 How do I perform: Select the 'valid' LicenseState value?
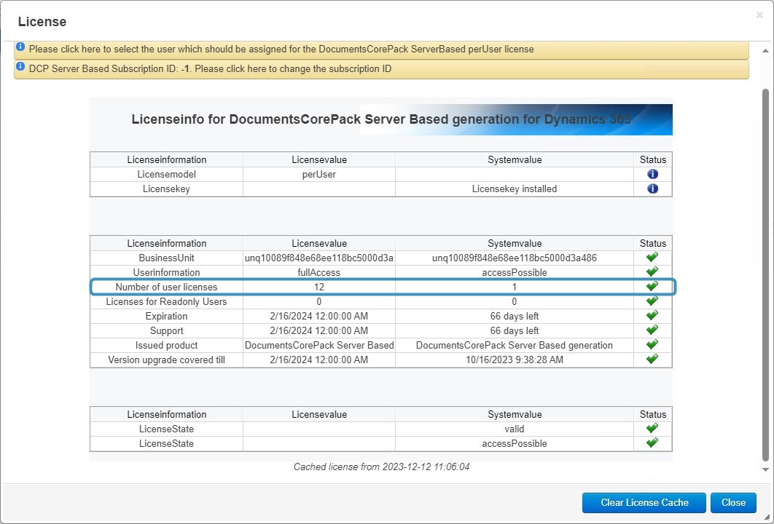(x=515, y=429)
